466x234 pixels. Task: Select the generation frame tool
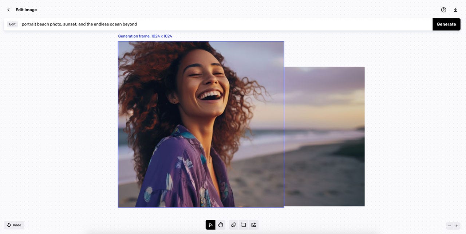point(244,225)
